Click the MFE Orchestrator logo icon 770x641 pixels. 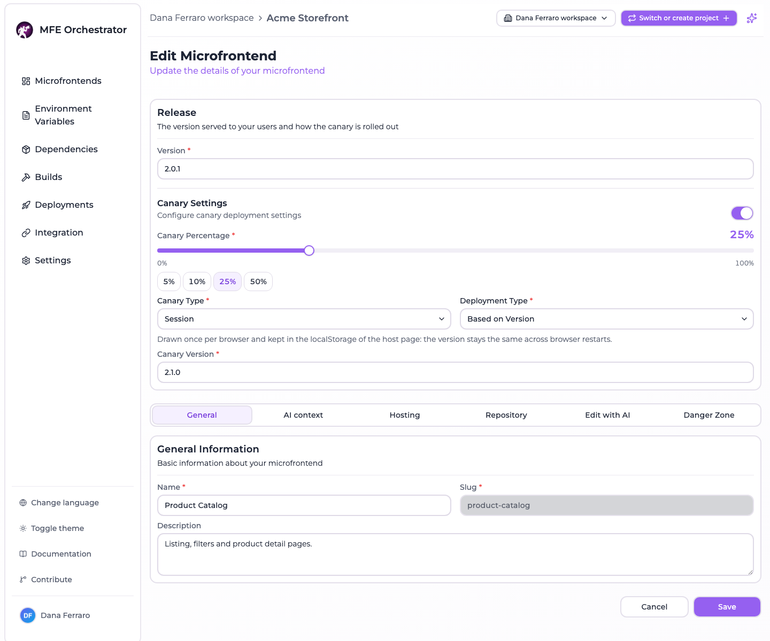click(25, 30)
